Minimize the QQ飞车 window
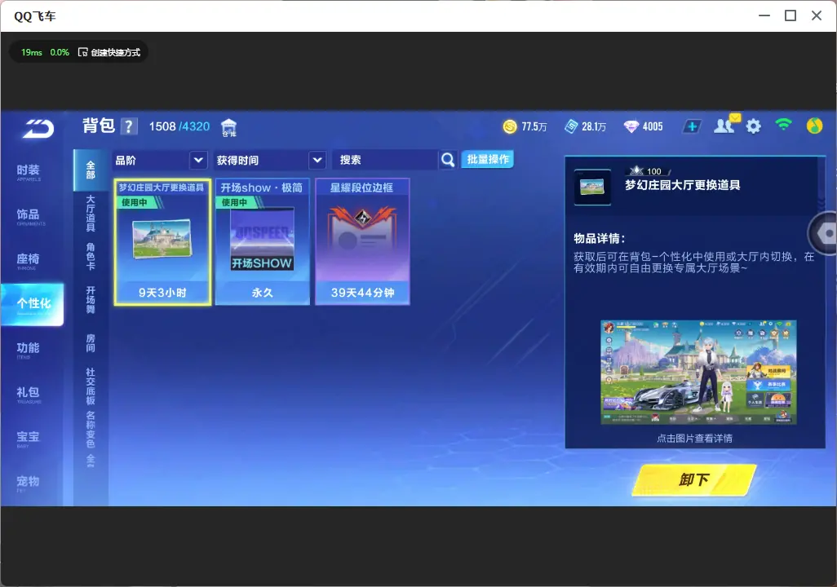 click(764, 16)
